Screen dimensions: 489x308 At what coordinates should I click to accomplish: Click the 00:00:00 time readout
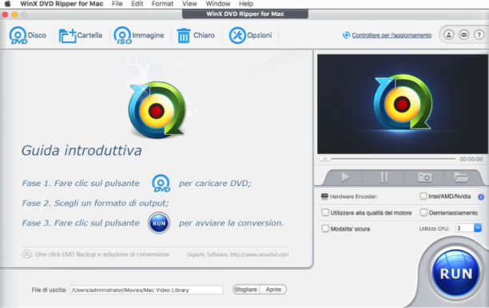(x=471, y=159)
